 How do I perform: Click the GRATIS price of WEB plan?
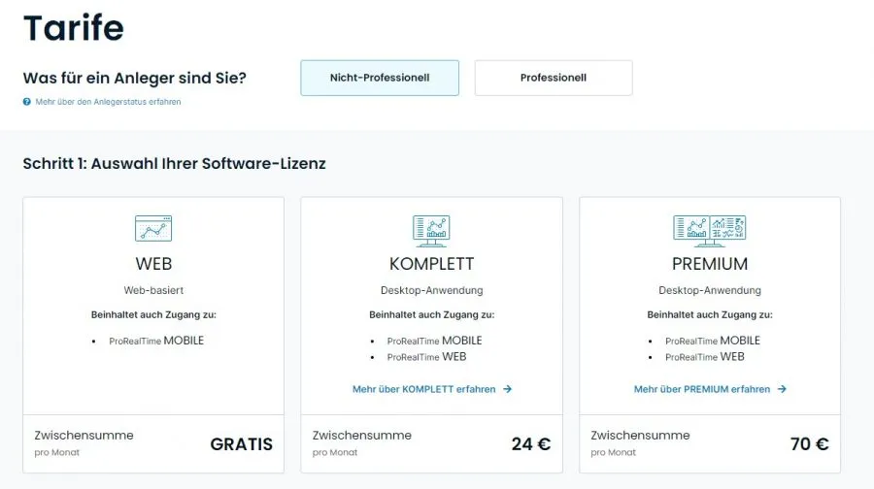[241, 444]
